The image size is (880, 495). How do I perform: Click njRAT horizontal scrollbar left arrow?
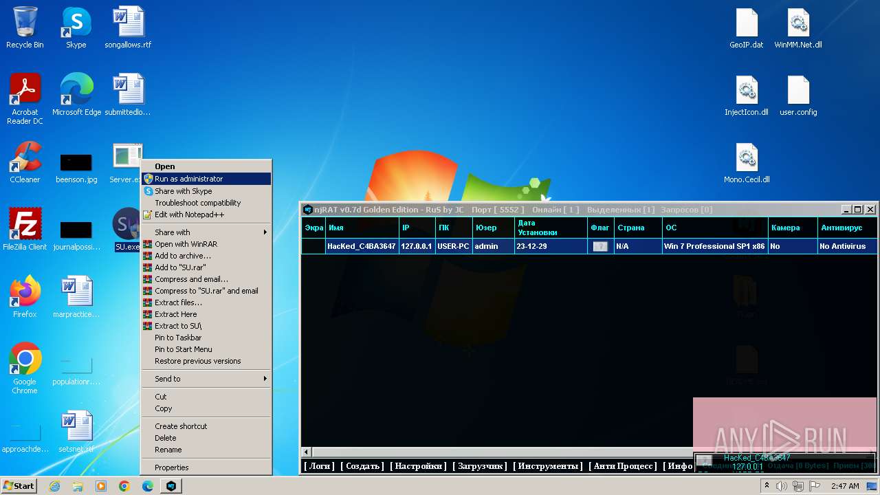tap(307, 452)
